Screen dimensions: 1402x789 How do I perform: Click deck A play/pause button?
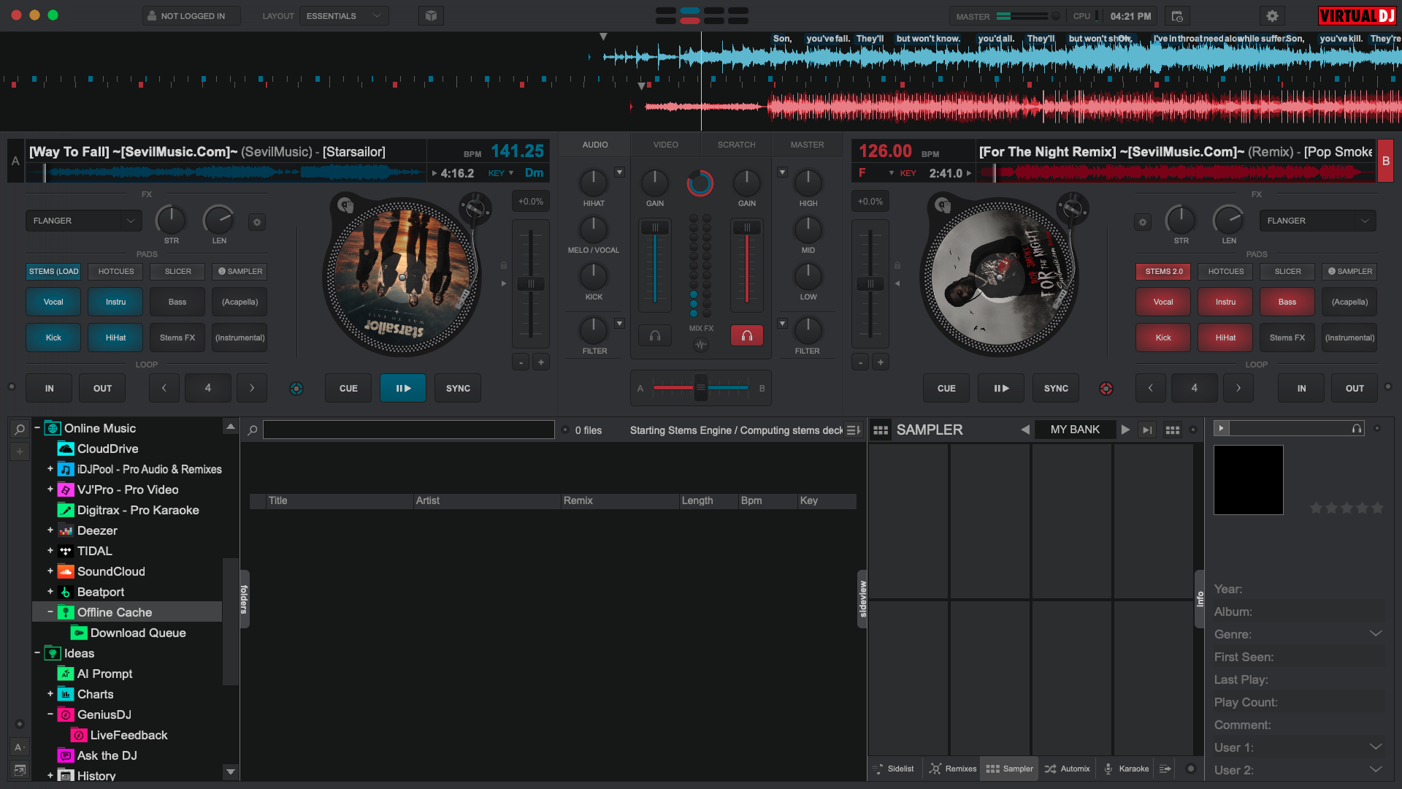[403, 389]
